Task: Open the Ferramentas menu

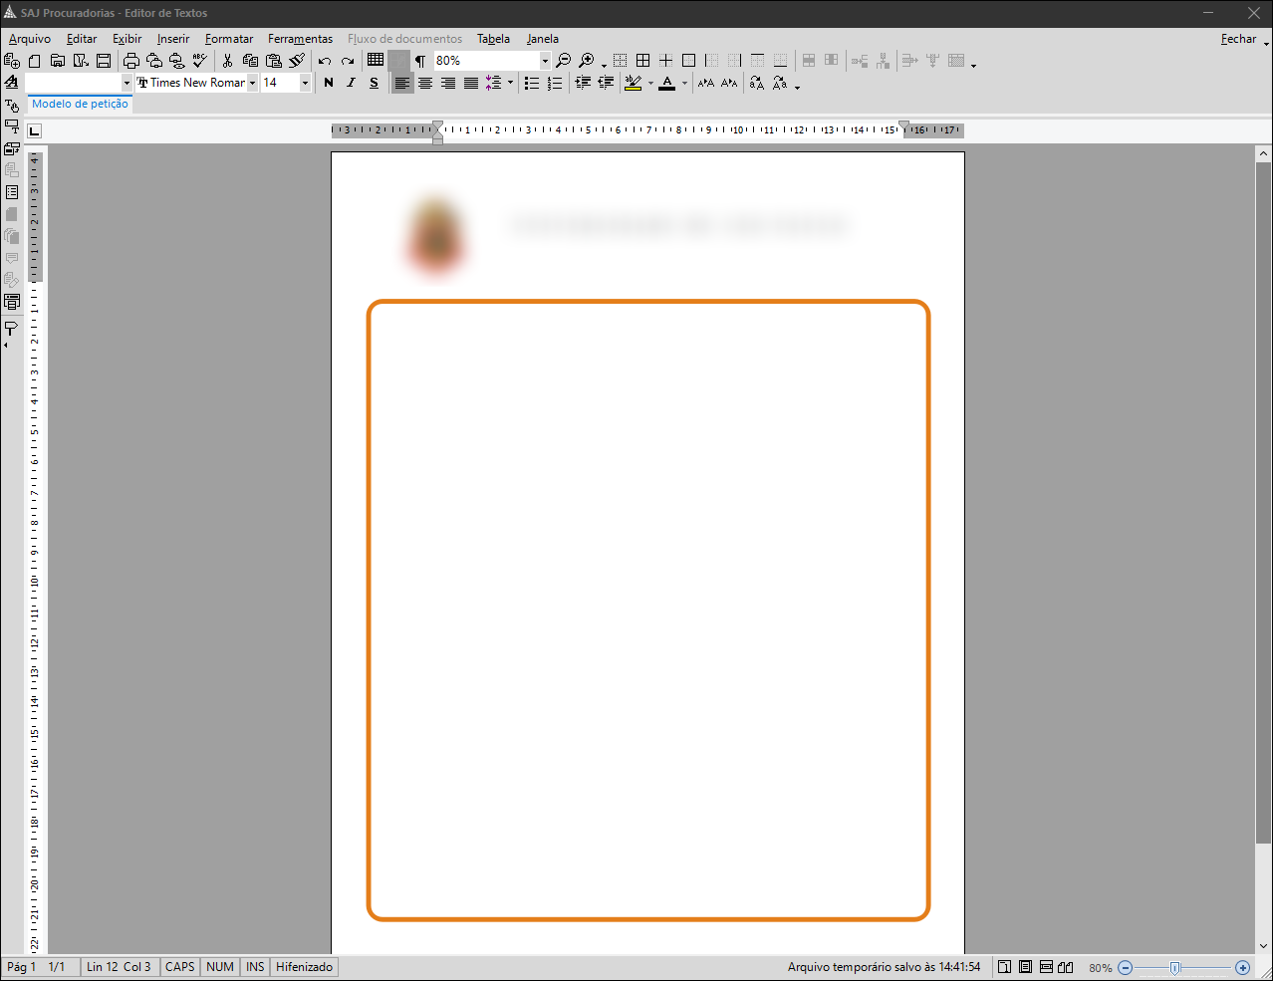Action: (300, 39)
